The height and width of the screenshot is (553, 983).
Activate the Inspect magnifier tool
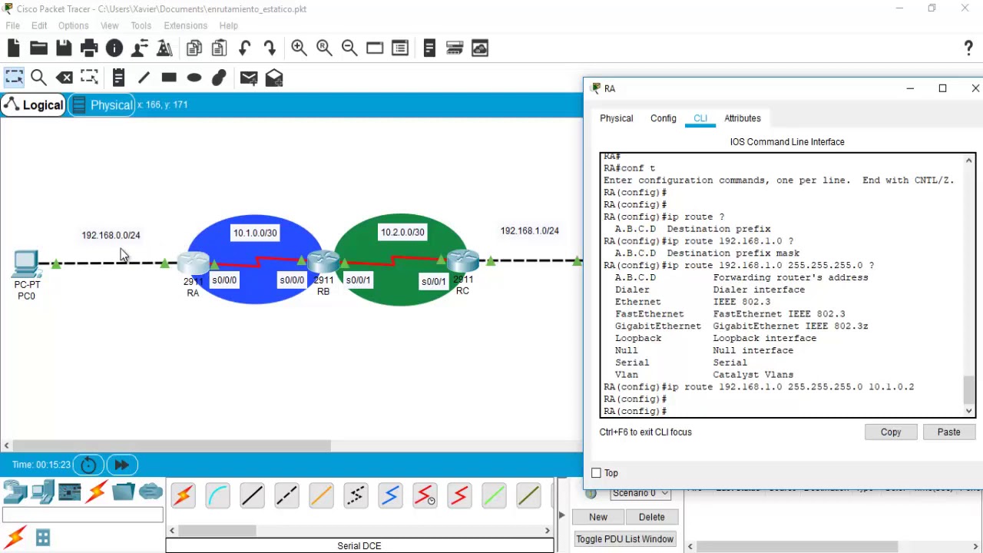(x=38, y=78)
